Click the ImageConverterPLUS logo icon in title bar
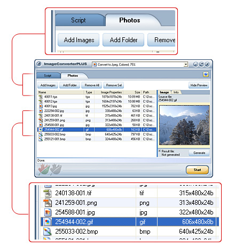The image size is (227, 247). click(x=40, y=64)
